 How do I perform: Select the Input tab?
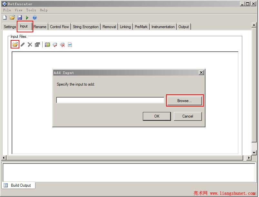[25, 26]
